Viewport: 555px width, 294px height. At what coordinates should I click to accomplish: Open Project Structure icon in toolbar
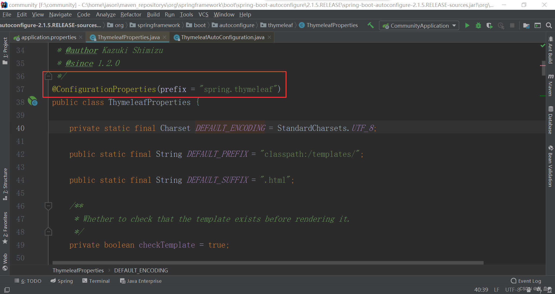526,26
